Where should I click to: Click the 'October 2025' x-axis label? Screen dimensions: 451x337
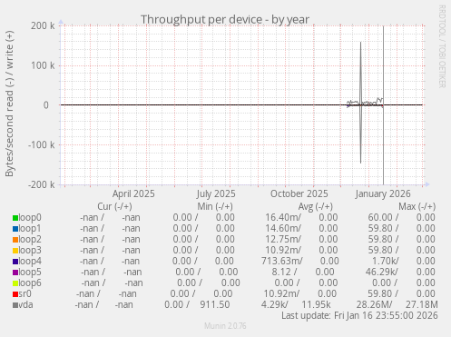coord(299,193)
